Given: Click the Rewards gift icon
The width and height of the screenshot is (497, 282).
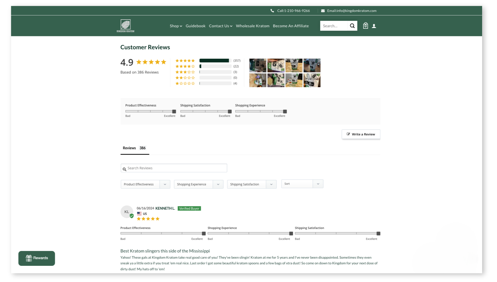Looking at the screenshot, I should click(x=29, y=258).
